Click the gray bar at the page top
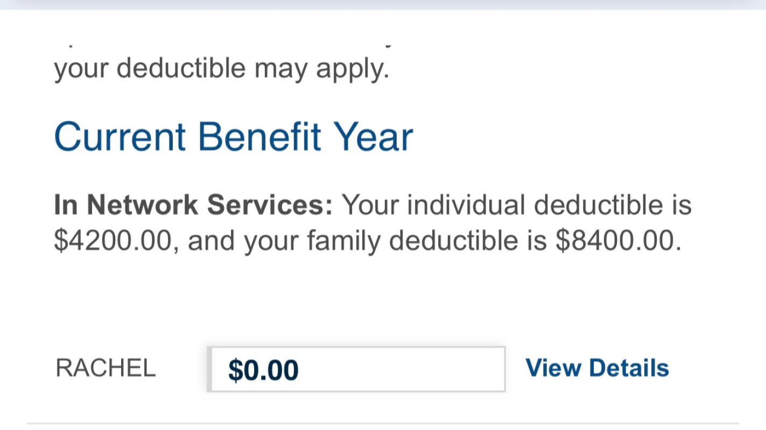 [x=383, y=4]
